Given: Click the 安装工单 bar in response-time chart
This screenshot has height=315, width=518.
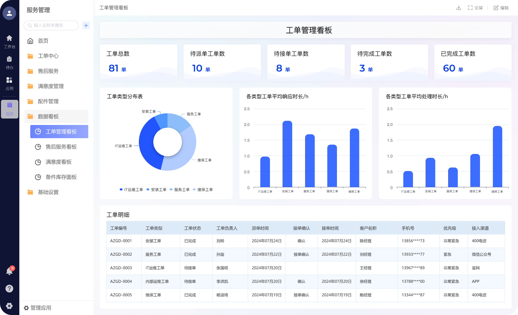Looking at the screenshot, I should (287, 154).
